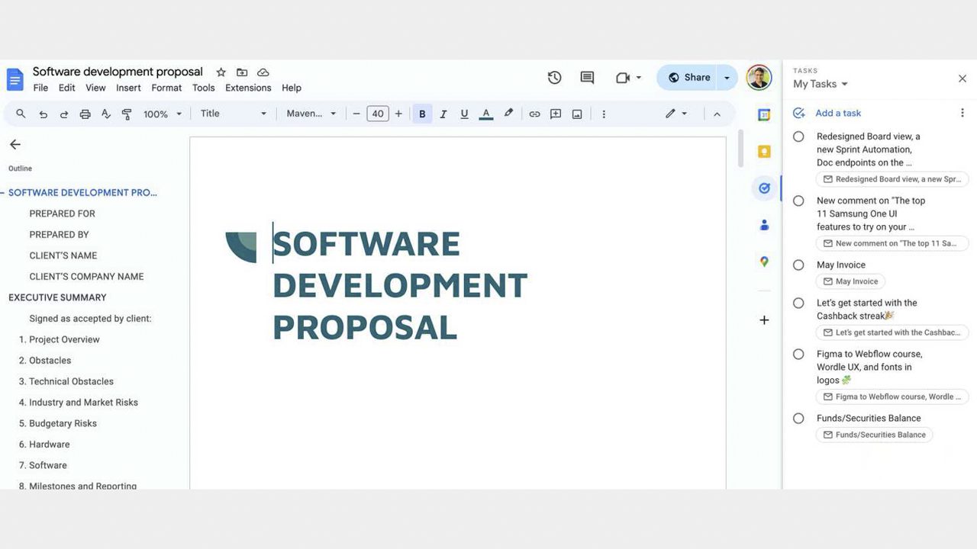Open the Share options arrow
This screenshot has width=977, height=549.
727,78
